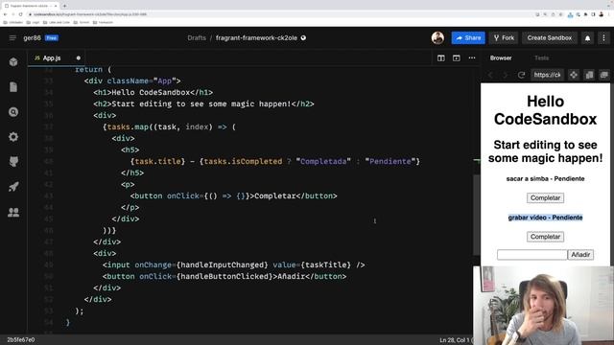Click the sacar a simba - Pendiente text

click(x=545, y=179)
